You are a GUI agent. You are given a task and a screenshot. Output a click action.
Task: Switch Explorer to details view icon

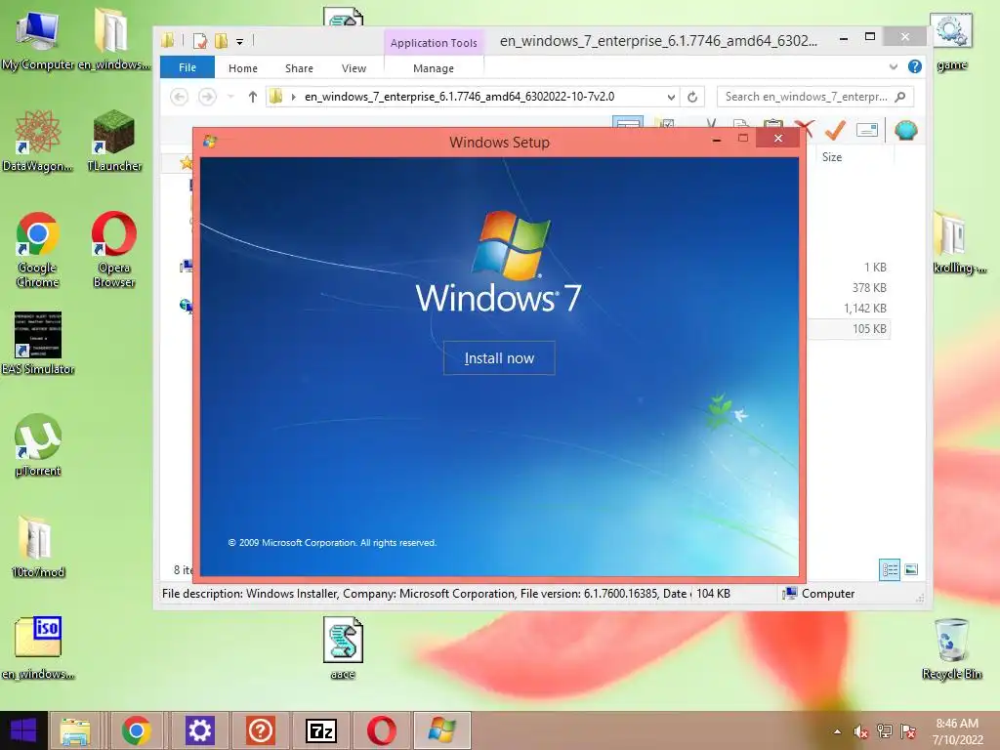(x=890, y=569)
